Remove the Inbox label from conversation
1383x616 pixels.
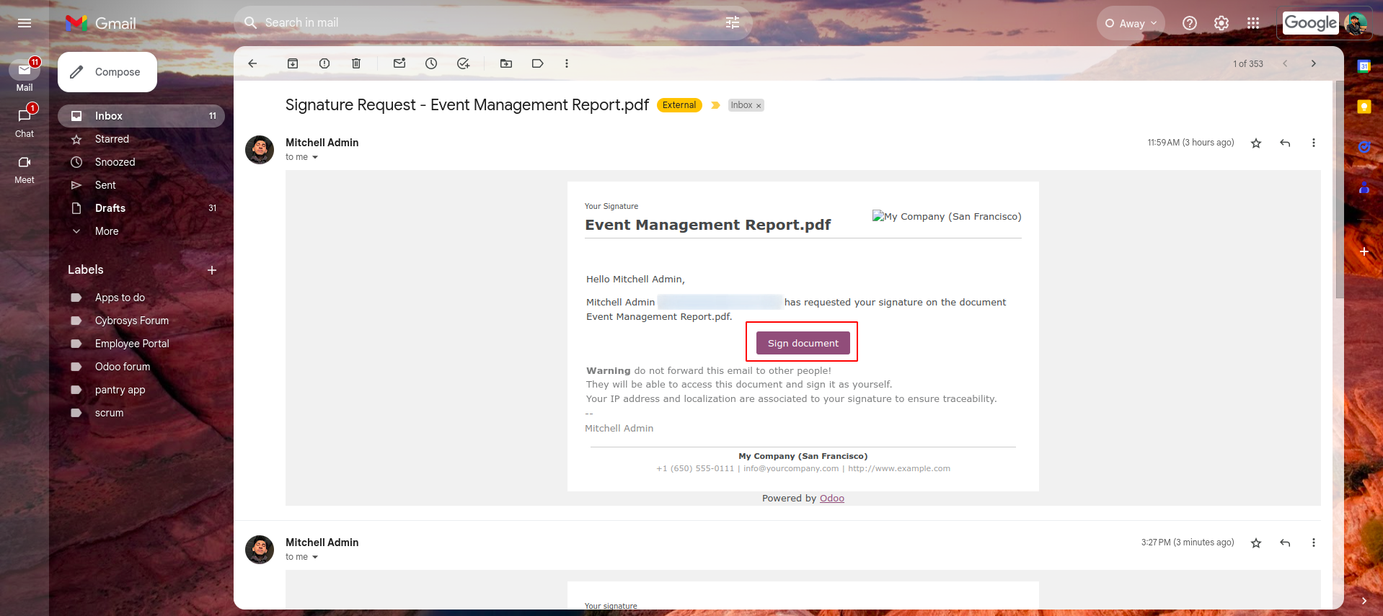pyautogui.click(x=759, y=106)
